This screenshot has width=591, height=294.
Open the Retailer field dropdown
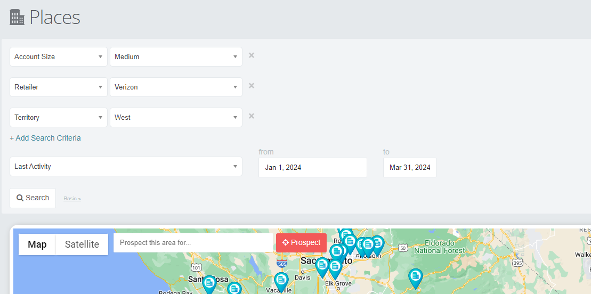point(59,87)
